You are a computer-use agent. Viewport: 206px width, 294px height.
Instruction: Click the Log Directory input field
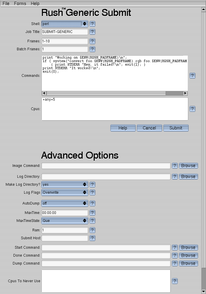pyautogui.click(x=106, y=177)
